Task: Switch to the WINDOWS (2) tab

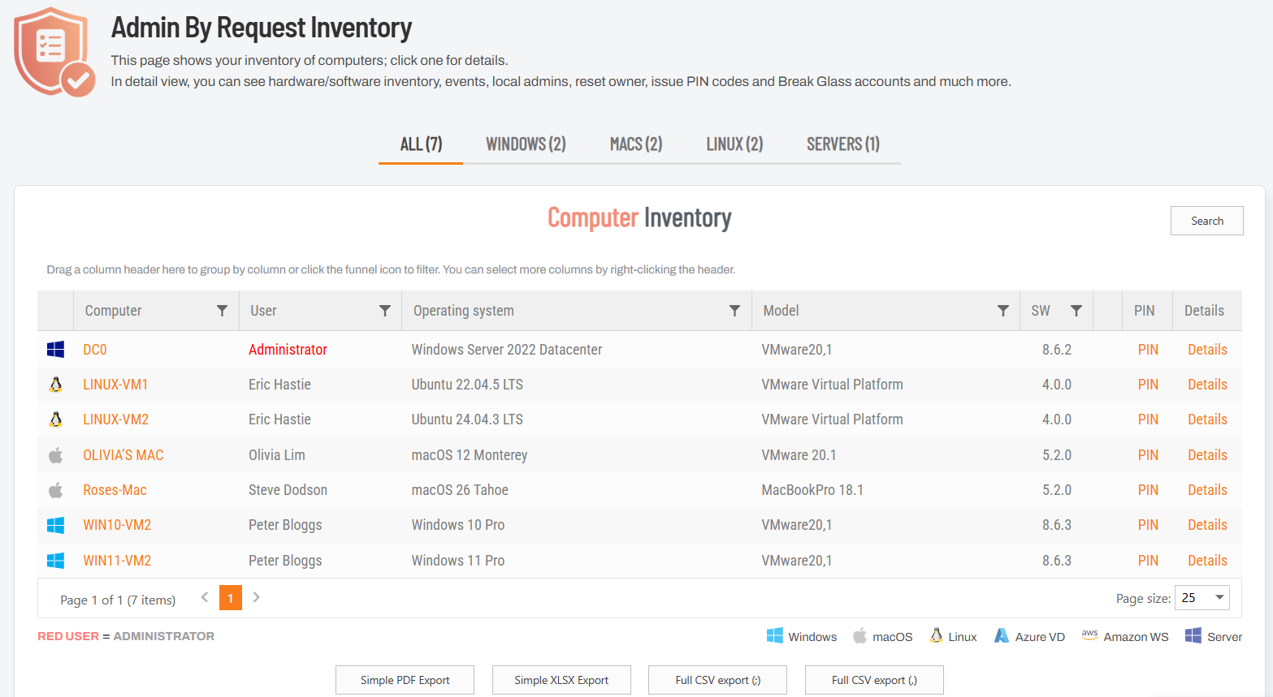Action: point(526,144)
